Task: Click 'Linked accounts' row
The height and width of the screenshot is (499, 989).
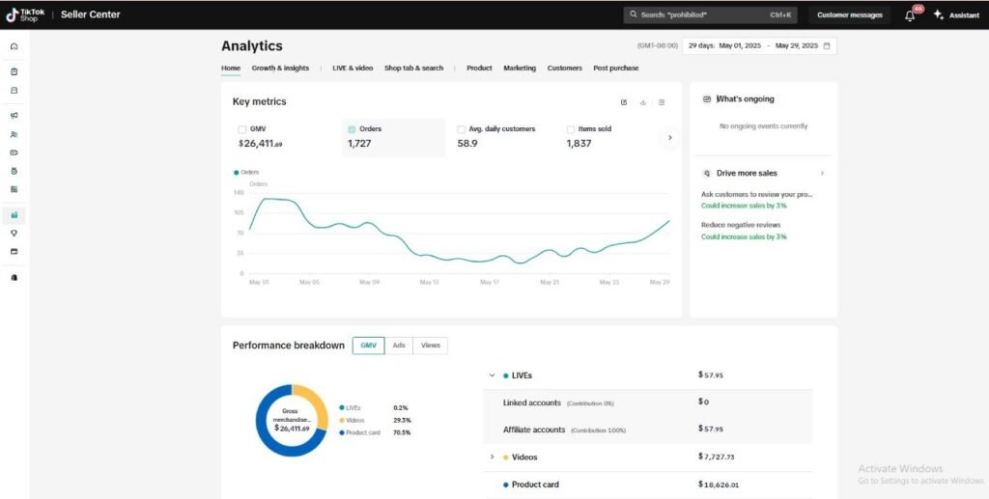Action: [648, 402]
